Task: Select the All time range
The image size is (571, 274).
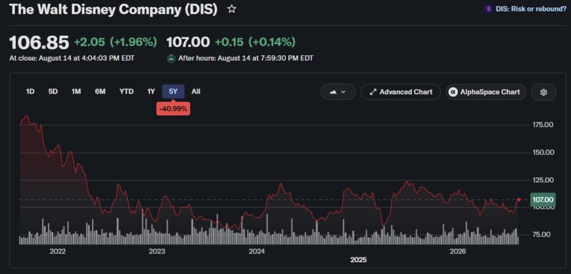Action: point(196,91)
